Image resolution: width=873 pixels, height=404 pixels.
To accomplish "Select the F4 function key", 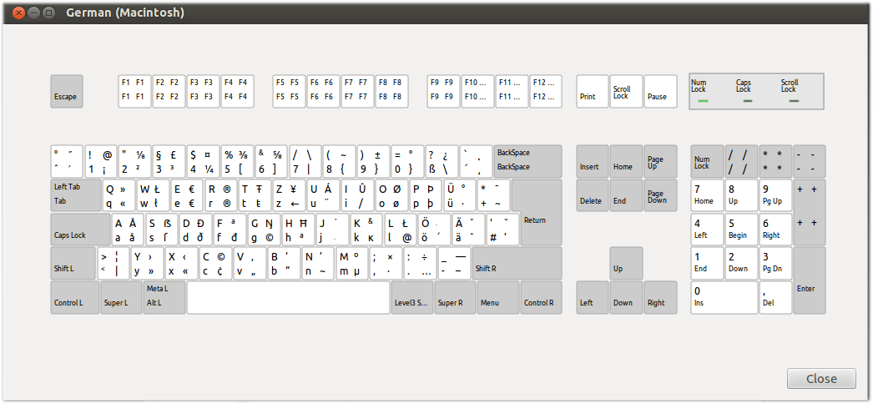I will (238, 91).
